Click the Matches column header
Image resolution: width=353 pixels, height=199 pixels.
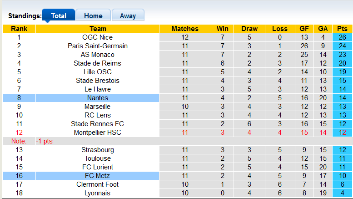pos(185,29)
